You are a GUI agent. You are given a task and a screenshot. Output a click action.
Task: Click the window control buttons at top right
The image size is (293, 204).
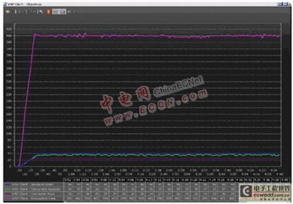(284, 4)
